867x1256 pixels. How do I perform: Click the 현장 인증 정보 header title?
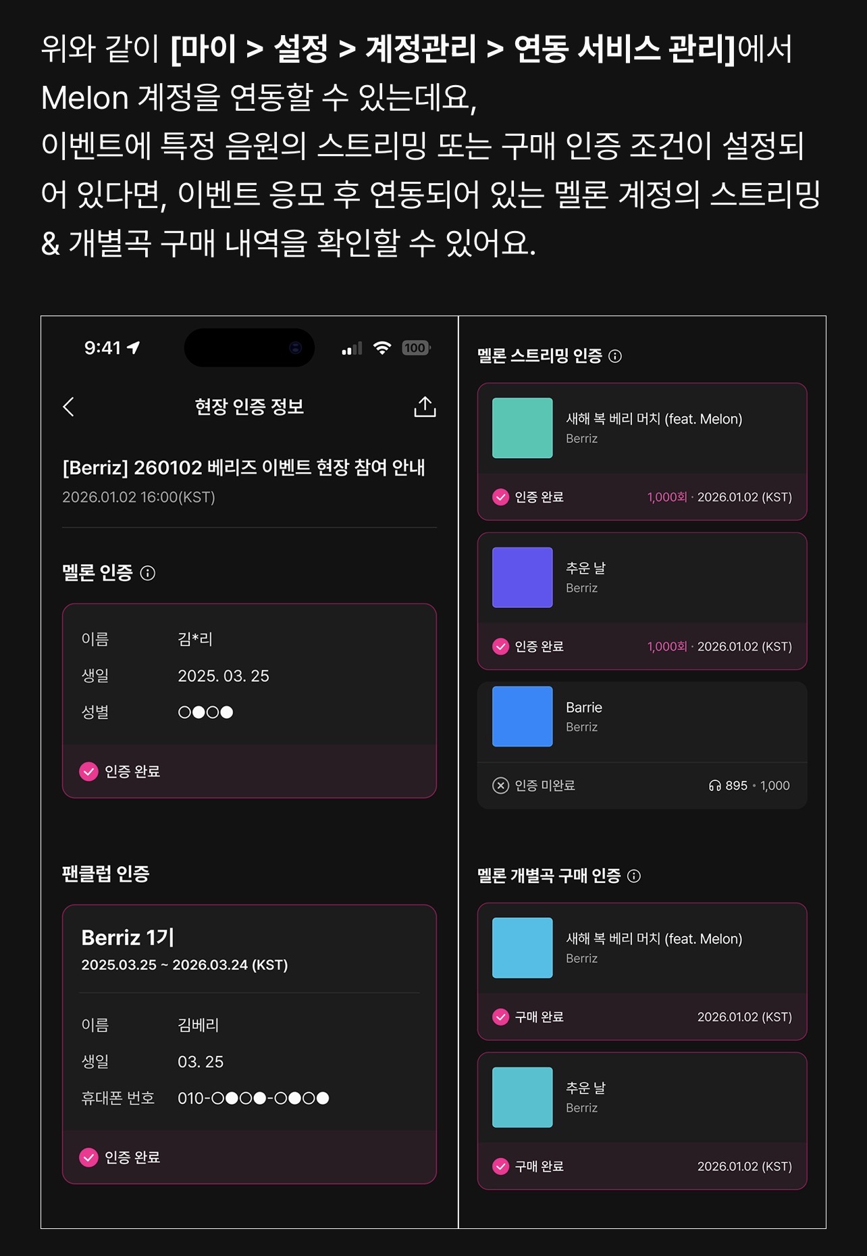click(x=249, y=407)
